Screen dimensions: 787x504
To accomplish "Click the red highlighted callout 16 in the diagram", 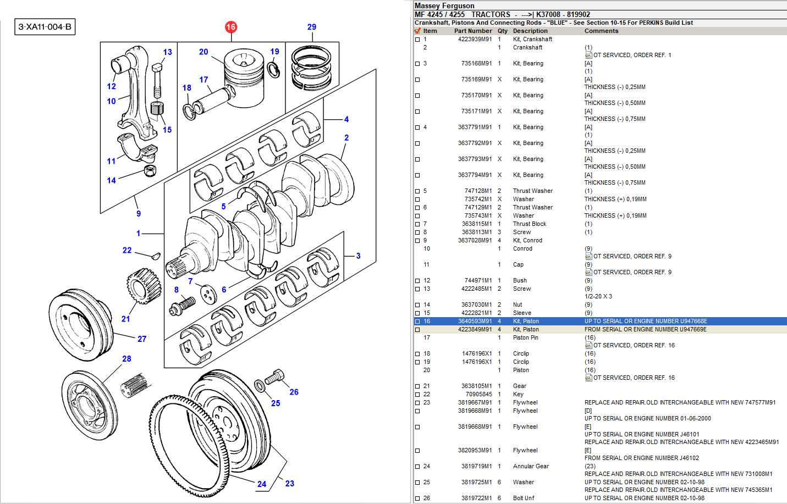I will pyautogui.click(x=230, y=27).
